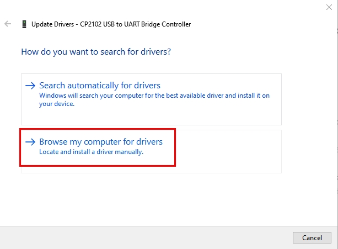Image resolution: width=338 pixels, height=249 pixels.
Task: Click the arrow icon beside Search automatically
Action: (30, 86)
